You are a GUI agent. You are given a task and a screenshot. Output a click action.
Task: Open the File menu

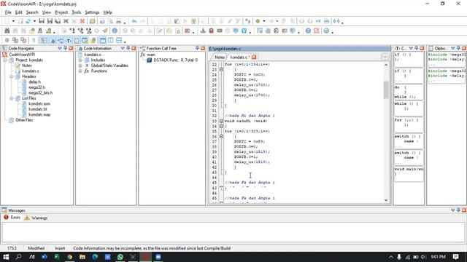(8, 12)
